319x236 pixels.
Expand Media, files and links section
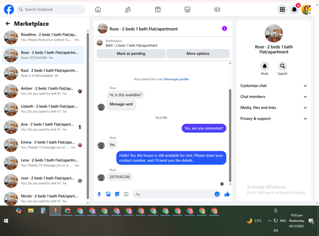[x=274, y=108]
